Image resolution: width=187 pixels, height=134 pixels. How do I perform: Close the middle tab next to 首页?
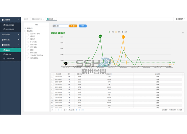pos(43,19)
